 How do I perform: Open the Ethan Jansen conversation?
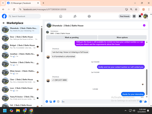point(20,72)
